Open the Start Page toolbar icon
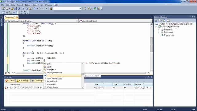The width and height of the screenshot is (197, 111). pos(95,9)
